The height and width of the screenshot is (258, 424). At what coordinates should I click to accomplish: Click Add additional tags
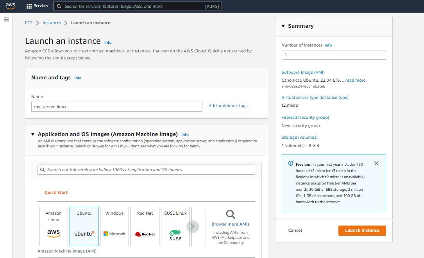click(228, 106)
